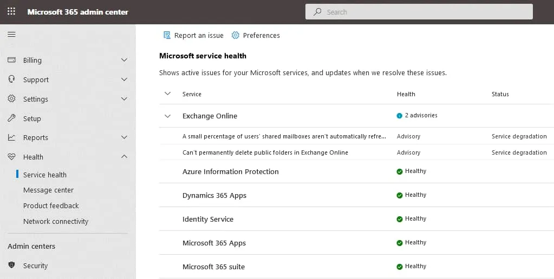Click the Health heart icon
Viewport: 554px width, 279px height.
coord(11,157)
